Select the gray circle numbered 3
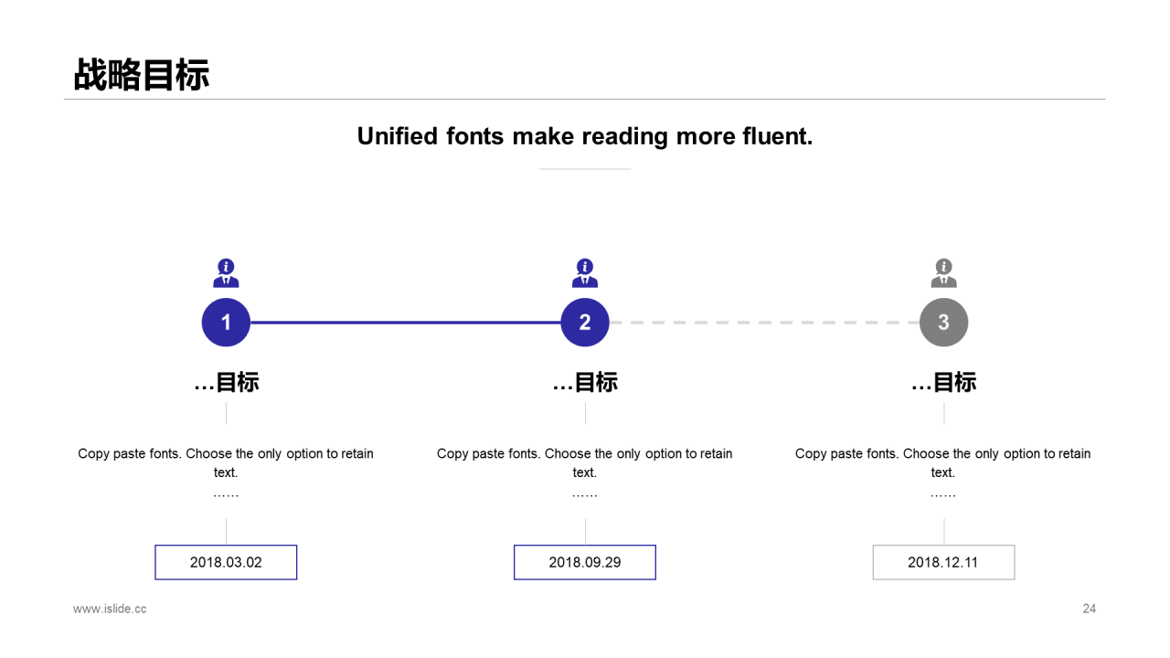Screen dimensions: 1170x658 (x=943, y=323)
